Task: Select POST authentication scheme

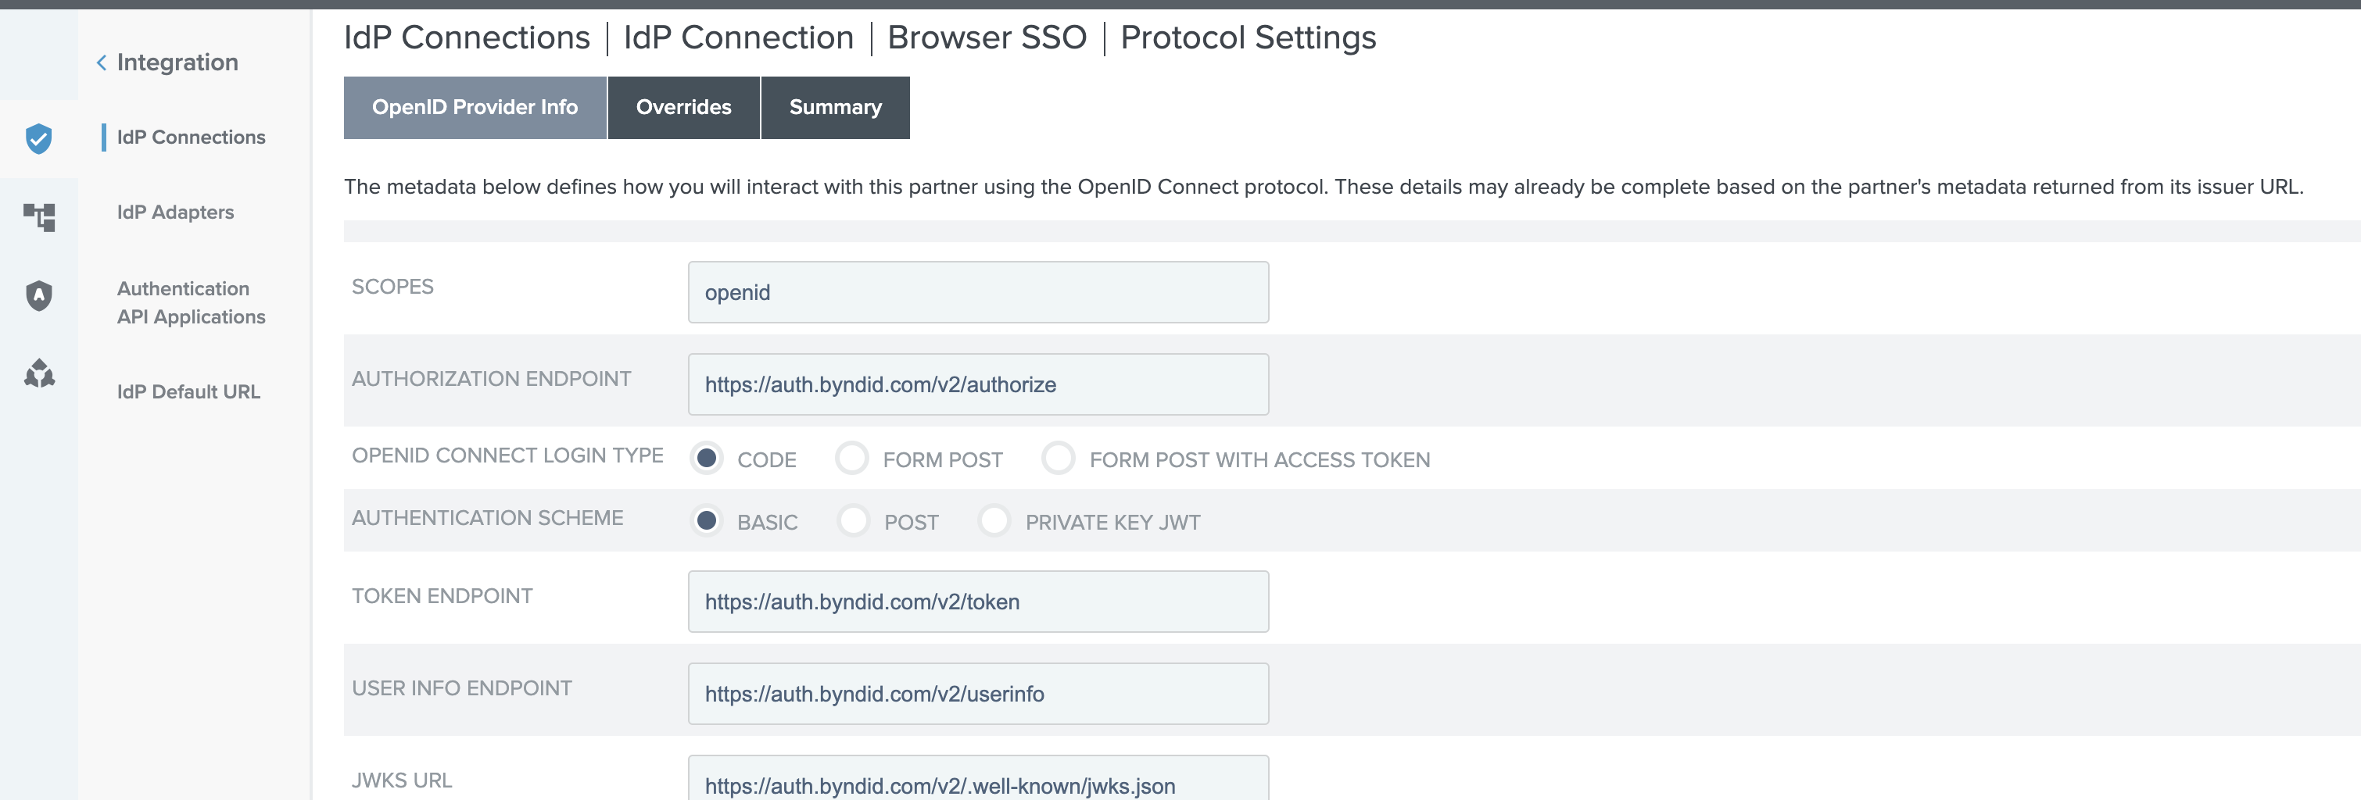Action: (x=853, y=520)
